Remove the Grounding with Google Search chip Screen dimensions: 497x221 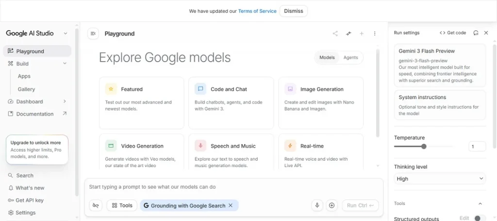231,205
